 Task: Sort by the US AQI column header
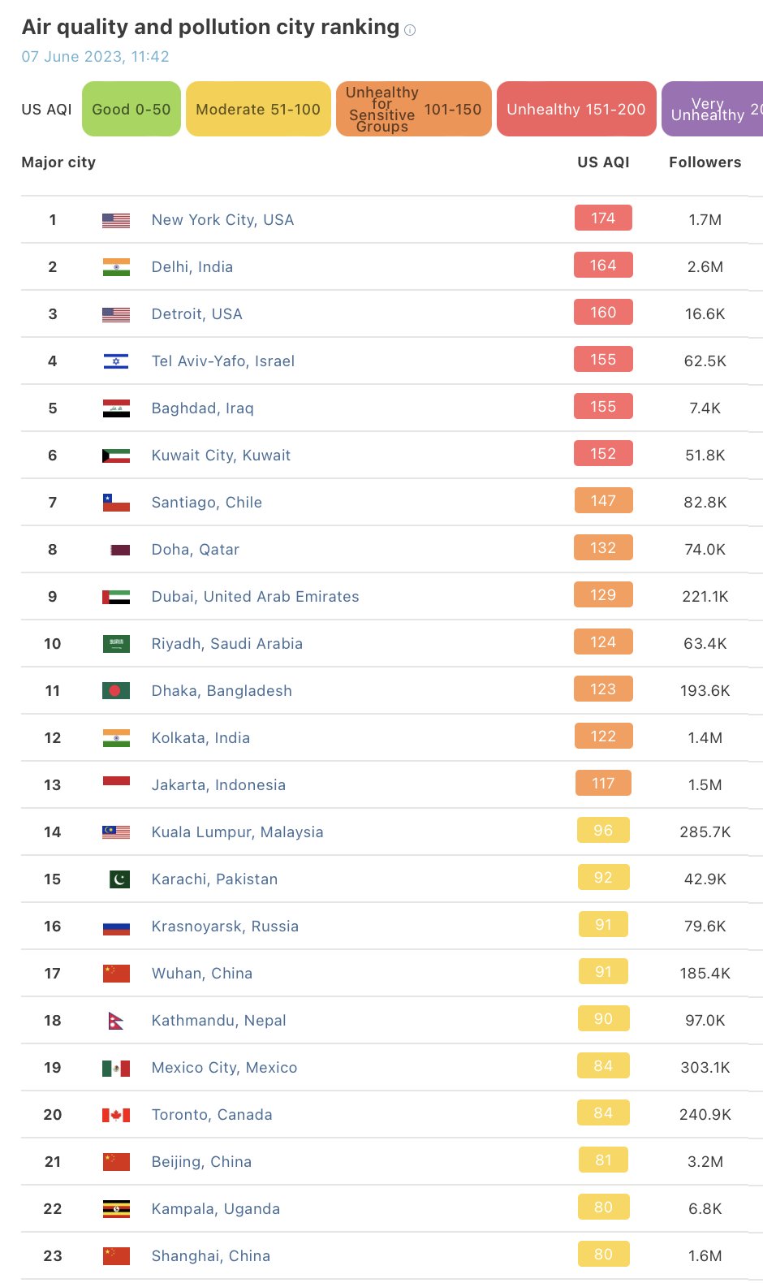[603, 162]
